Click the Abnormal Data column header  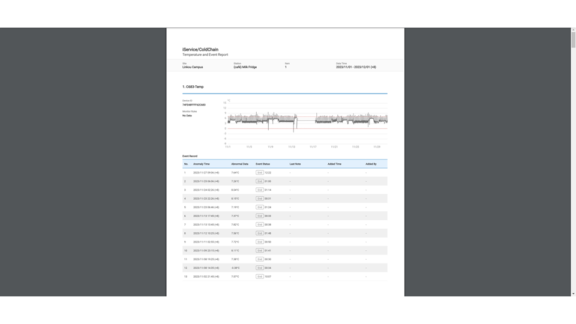point(239,164)
